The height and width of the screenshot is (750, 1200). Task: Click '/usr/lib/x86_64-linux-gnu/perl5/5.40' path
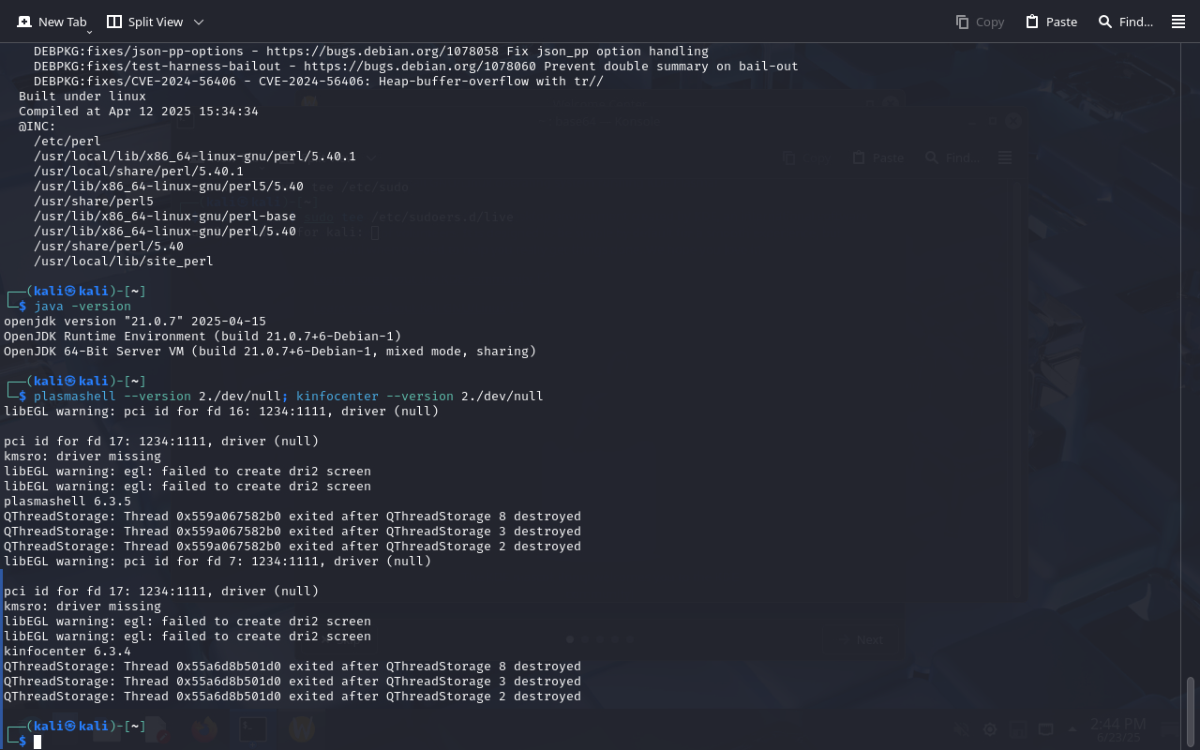click(x=169, y=187)
